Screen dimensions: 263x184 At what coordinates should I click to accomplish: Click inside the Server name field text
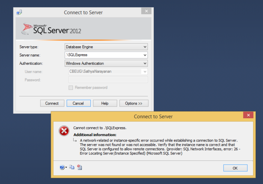coord(77,55)
